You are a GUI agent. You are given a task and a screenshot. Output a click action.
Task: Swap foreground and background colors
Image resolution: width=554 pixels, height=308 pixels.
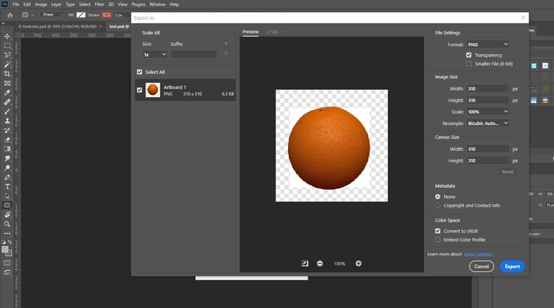10,242
